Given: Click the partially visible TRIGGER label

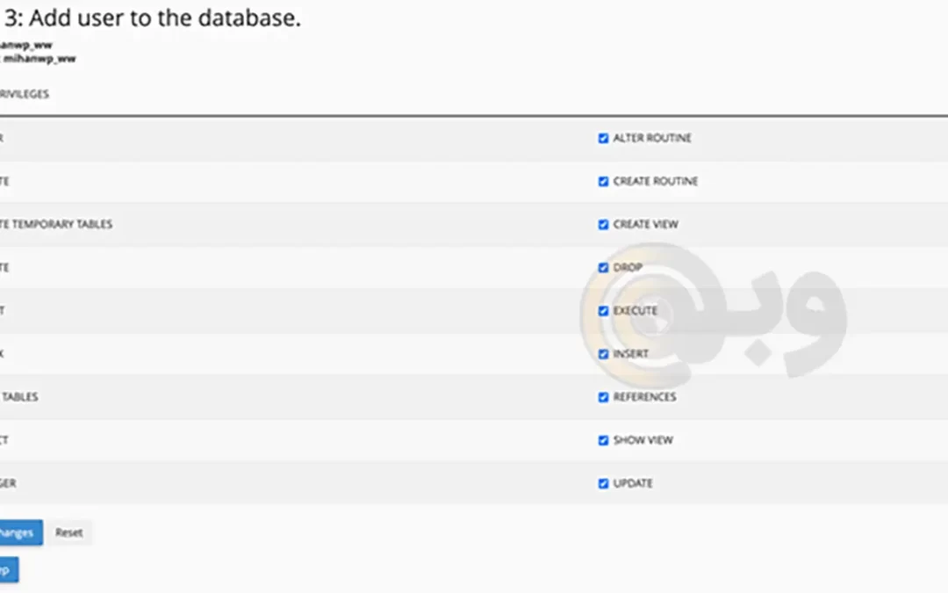Looking at the screenshot, I should coord(7,483).
